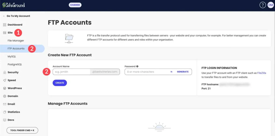275x136 pixels.
Task: Click the 'Create New FTP Account' heading
Action: tap(70, 55)
